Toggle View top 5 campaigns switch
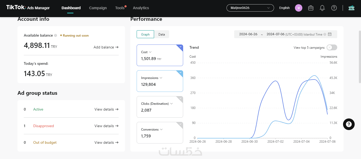Image resolution: width=361 pixels, height=159 pixels. pos(332,47)
